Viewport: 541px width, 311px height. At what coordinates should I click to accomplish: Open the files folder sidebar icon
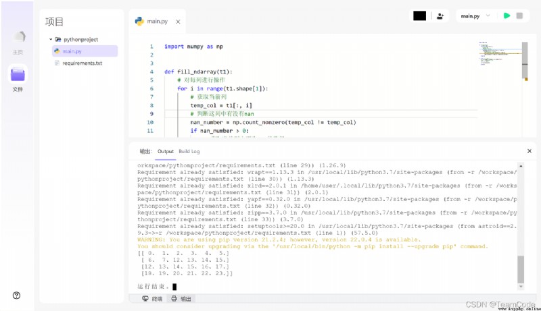18,74
